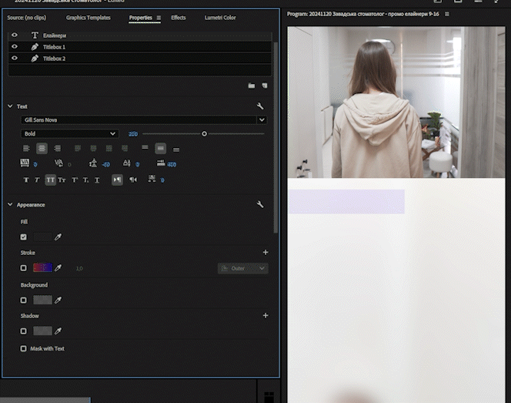The height and width of the screenshot is (403, 511).
Task: Enable the Background checkbox
Action: click(23, 300)
